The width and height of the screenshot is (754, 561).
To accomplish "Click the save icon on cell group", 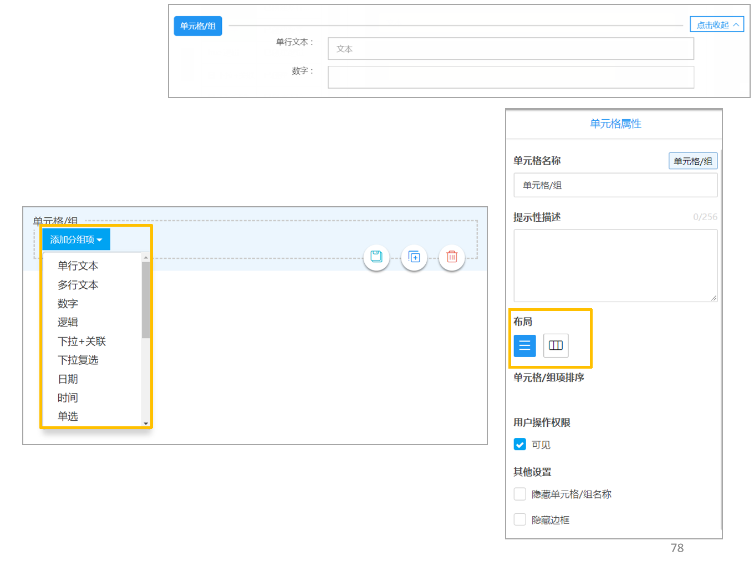I will pyautogui.click(x=376, y=257).
